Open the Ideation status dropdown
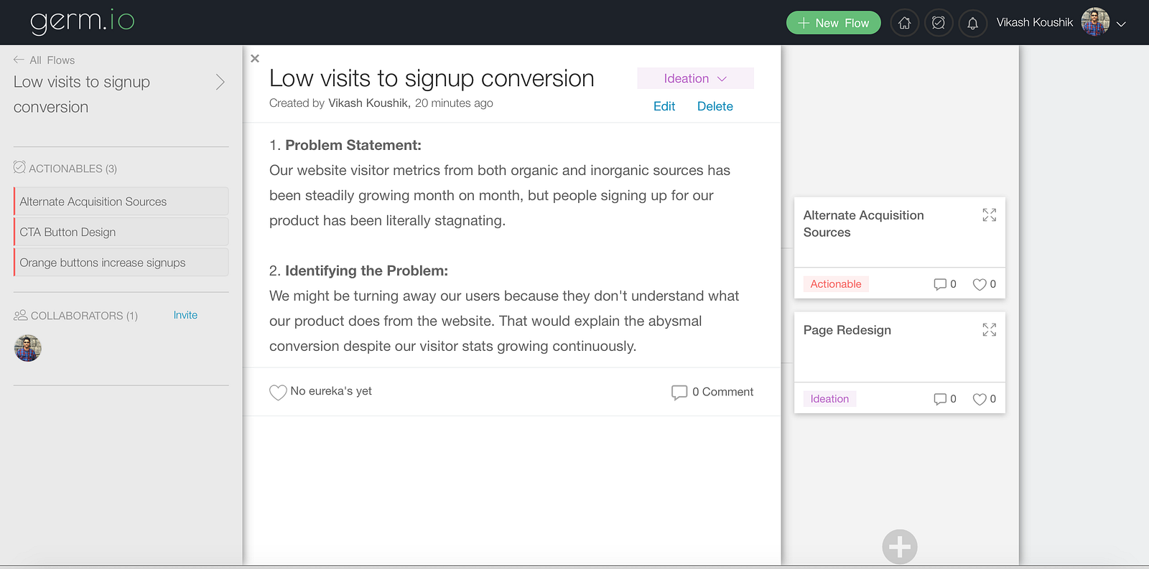The width and height of the screenshot is (1149, 569). (695, 78)
